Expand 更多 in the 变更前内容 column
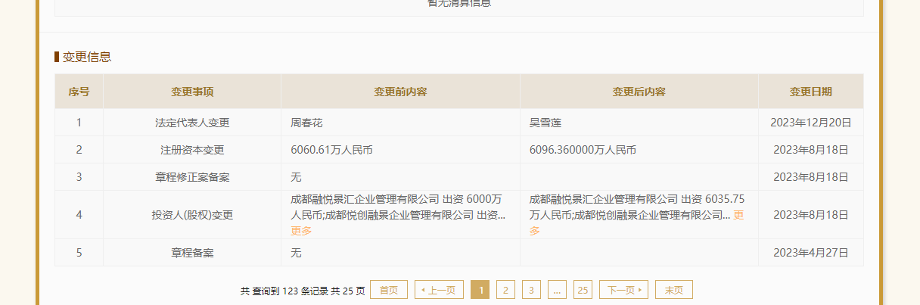The height and width of the screenshot is (305, 920). coord(301,231)
